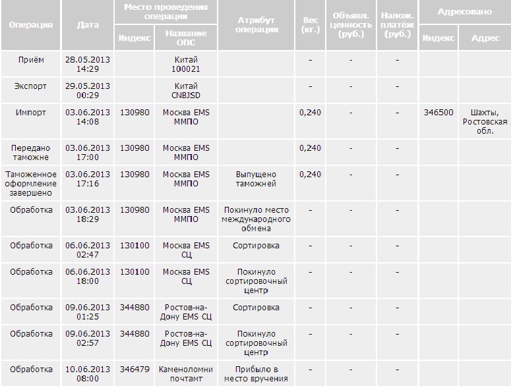513x386 pixels.
Task: Click index '344880' in 02:57 row
Action: [x=135, y=334]
